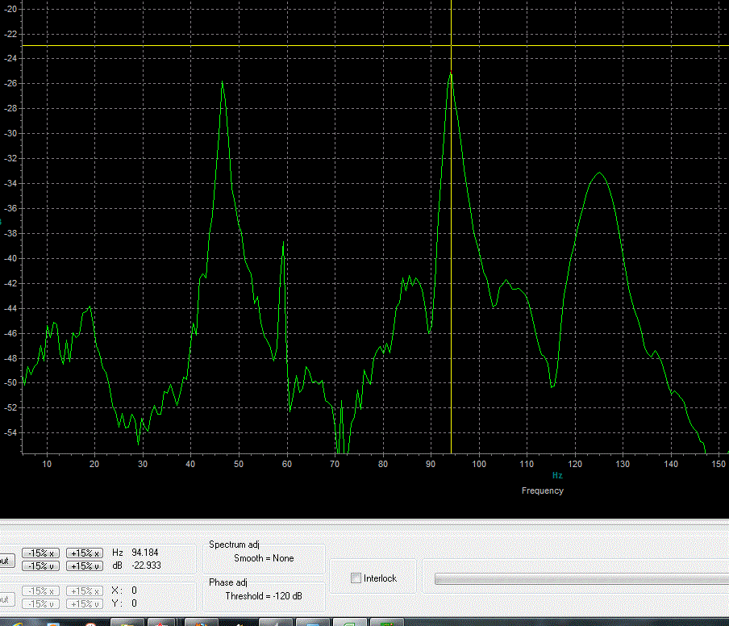729x626 pixels.
Task: Click the -40 tick label on dB axis
Action: [x=10, y=259]
